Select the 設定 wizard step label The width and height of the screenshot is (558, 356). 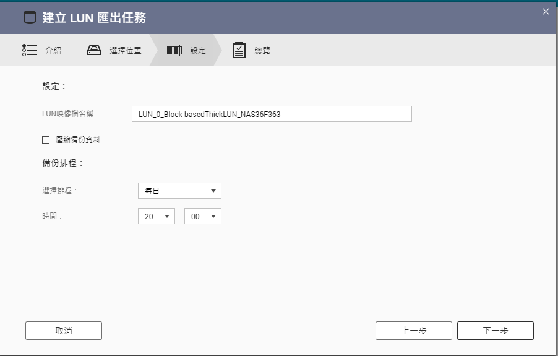click(x=198, y=51)
